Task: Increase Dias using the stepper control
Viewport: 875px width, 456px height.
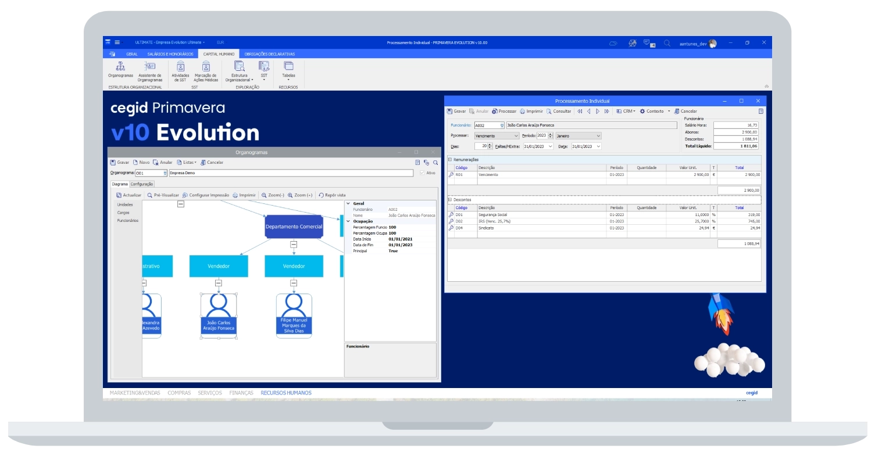Action: [489, 145]
